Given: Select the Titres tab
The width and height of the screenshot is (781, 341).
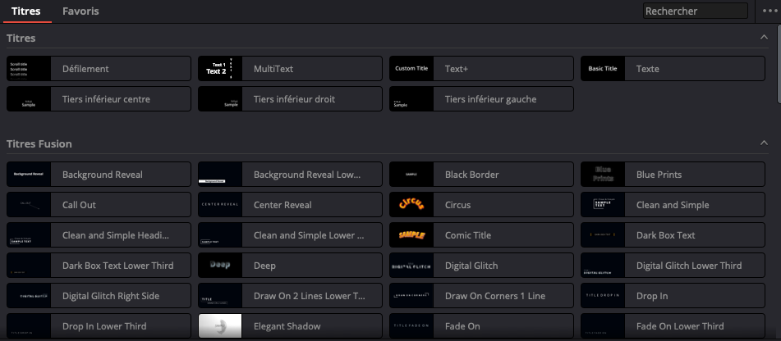Looking at the screenshot, I should (x=26, y=11).
